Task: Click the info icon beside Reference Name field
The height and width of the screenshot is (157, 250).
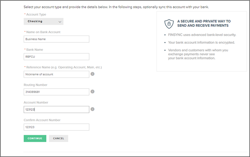Action: 92,74
